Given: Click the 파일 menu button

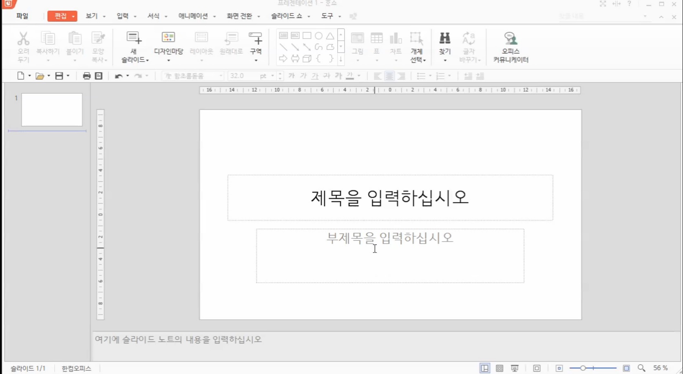Looking at the screenshot, I should click(22, 16).
